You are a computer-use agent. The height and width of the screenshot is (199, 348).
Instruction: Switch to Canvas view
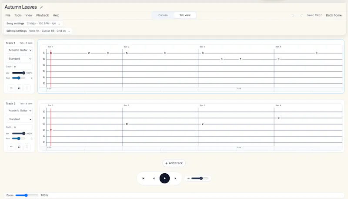tap(163, 15)
